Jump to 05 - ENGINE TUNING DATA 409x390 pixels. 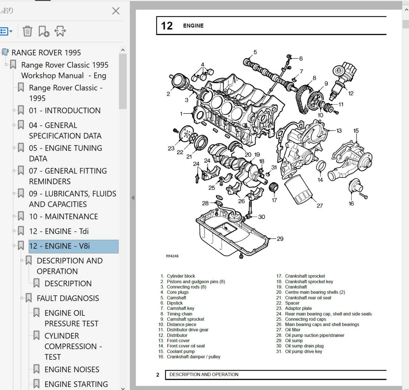[x=65, y=153]
